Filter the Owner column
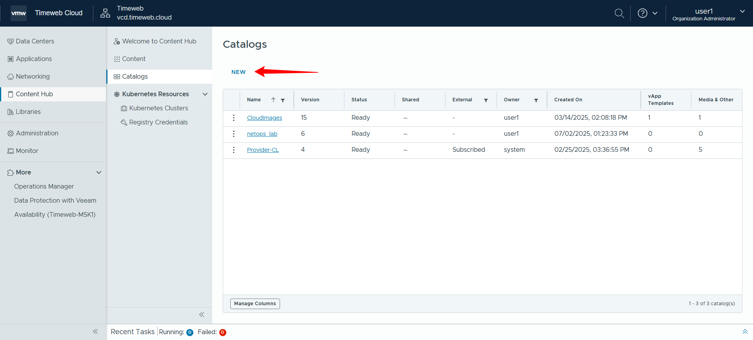 536,100
